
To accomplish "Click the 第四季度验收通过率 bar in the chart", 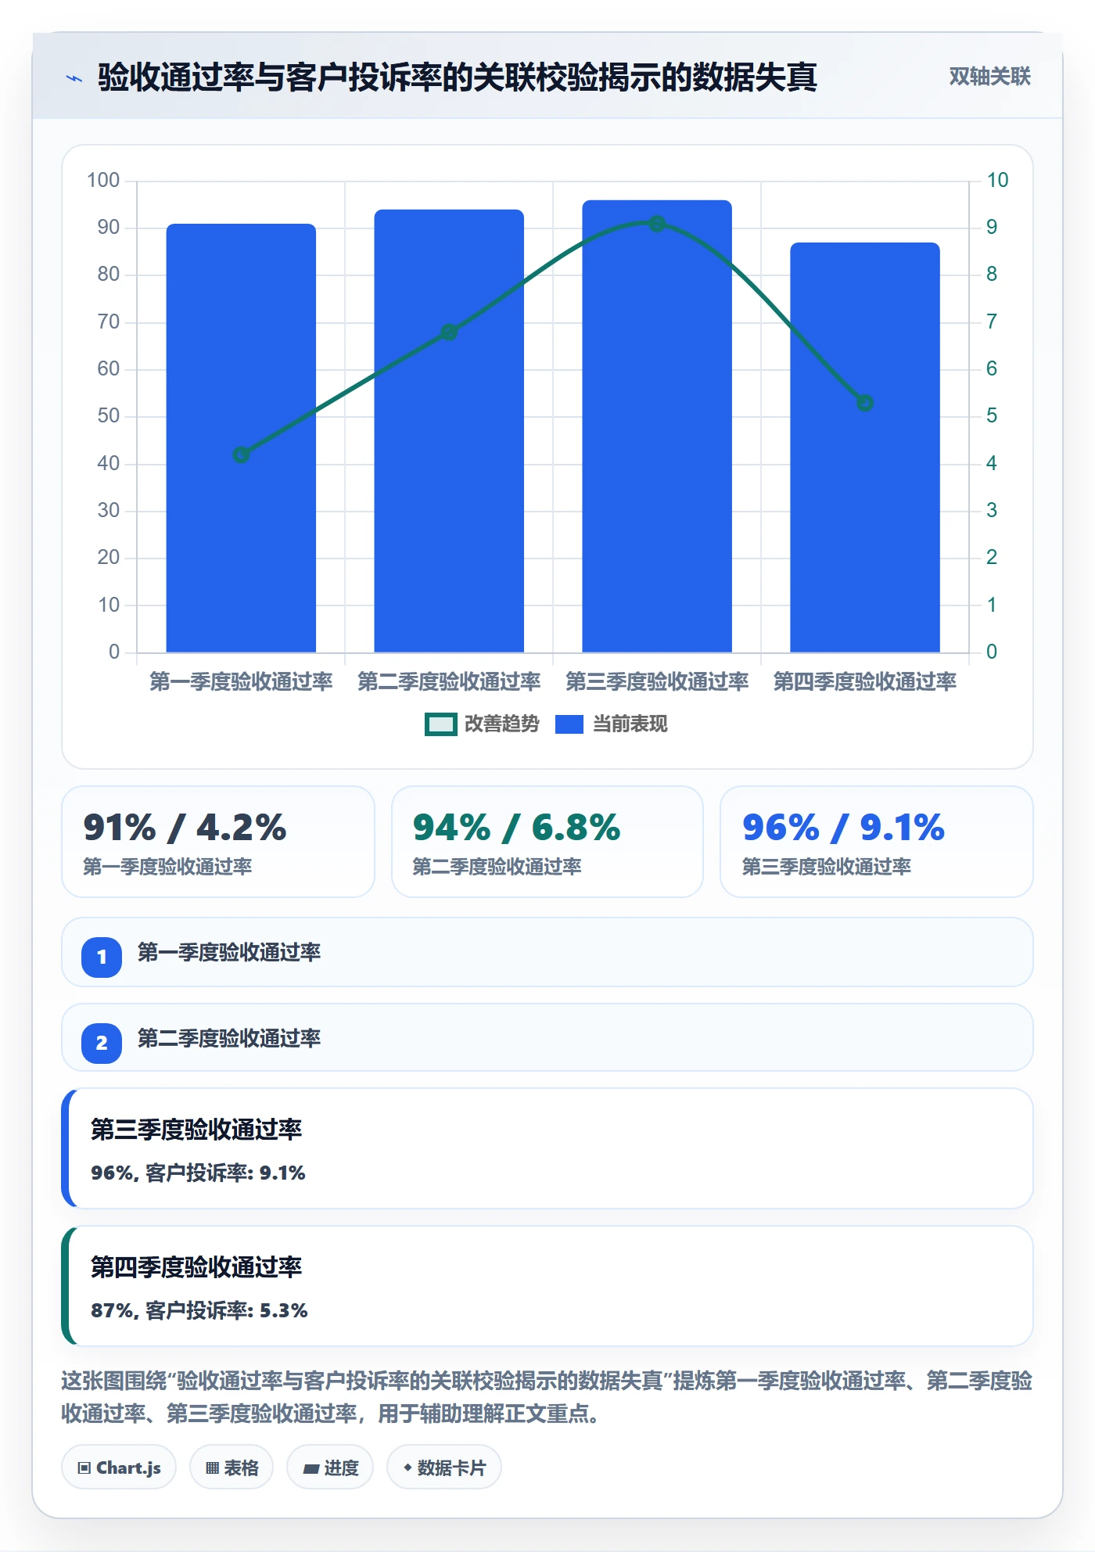I will click(x=865, y=447).
